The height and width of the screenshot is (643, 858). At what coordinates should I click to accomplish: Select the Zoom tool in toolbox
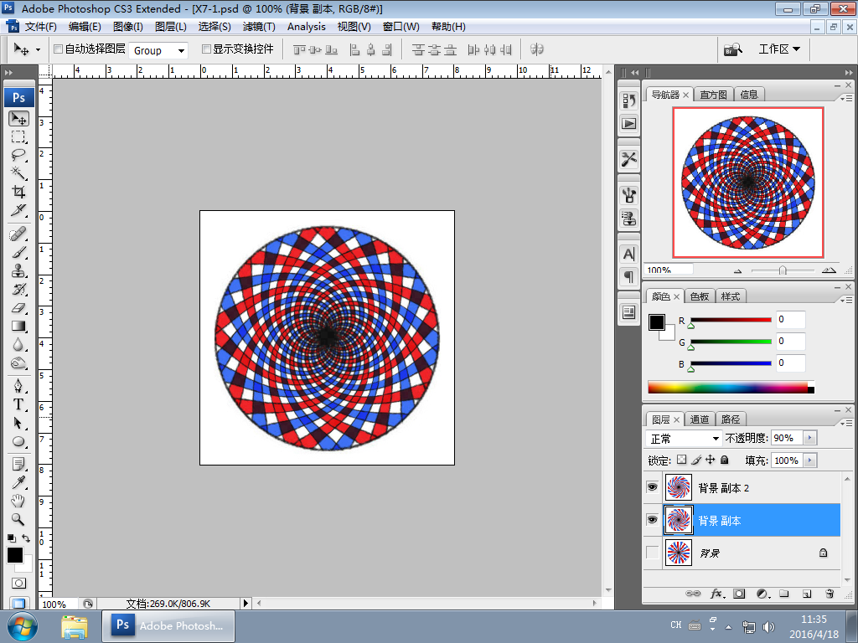18,519
